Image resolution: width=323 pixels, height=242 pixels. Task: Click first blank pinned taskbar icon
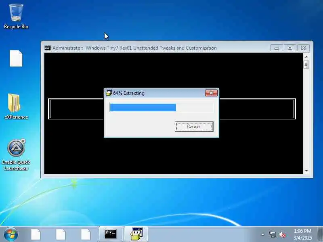(x=36, y=234)
